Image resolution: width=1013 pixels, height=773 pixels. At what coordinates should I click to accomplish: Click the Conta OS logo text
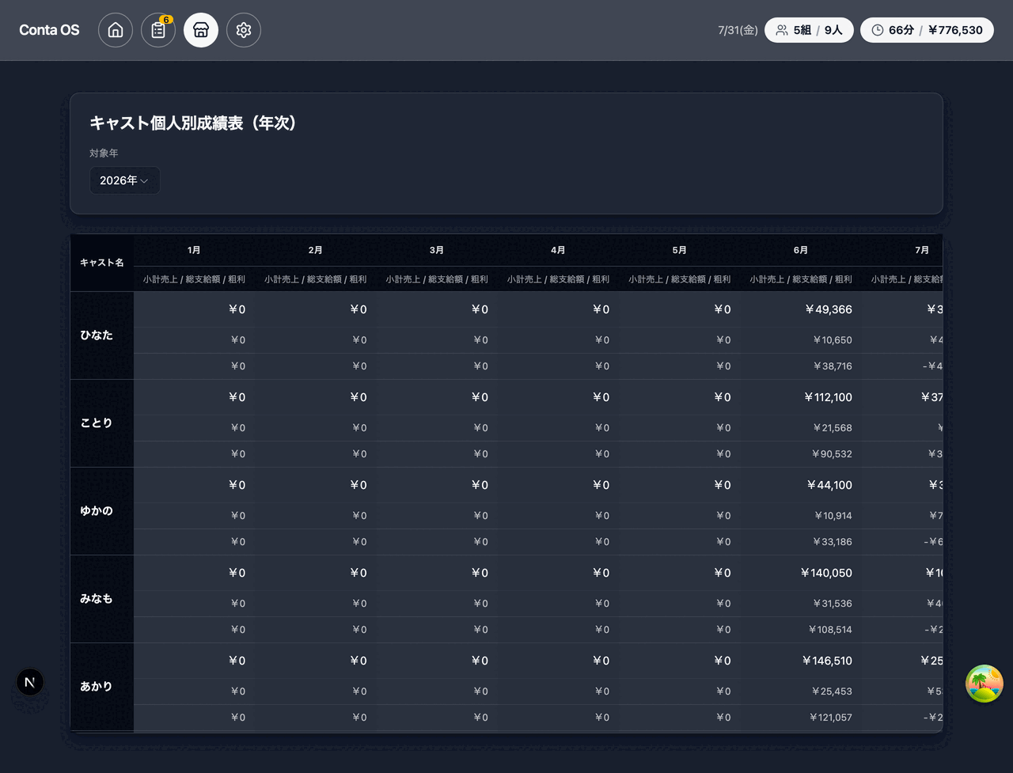[49, 30]
